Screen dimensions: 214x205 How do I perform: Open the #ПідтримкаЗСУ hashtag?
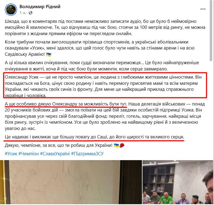(x=87, y=154)
